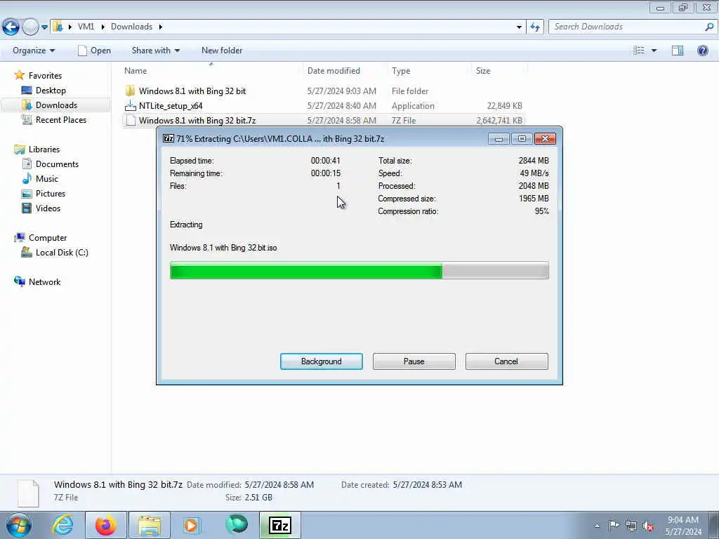This screenshot has width=719, height=539.
Task: Open the Documents library
Action: click(57, 164)
